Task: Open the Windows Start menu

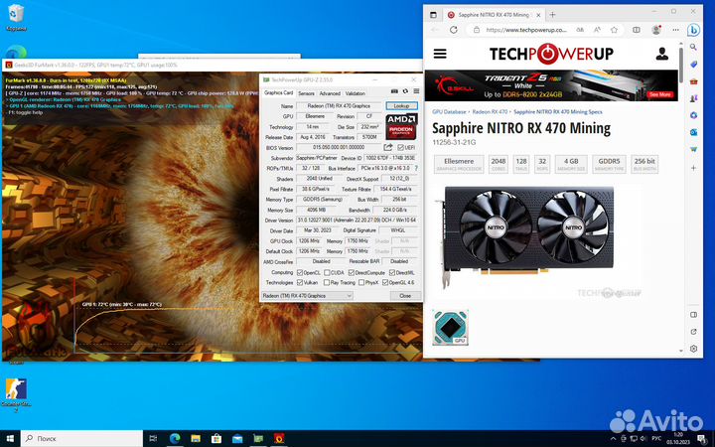Action: (10, 438)
